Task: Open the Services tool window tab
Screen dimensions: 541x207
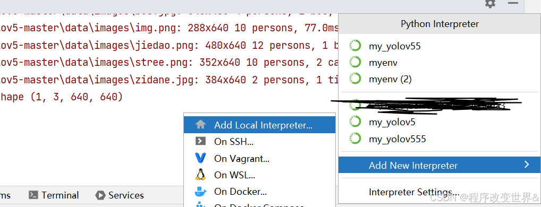Action: 120,195
